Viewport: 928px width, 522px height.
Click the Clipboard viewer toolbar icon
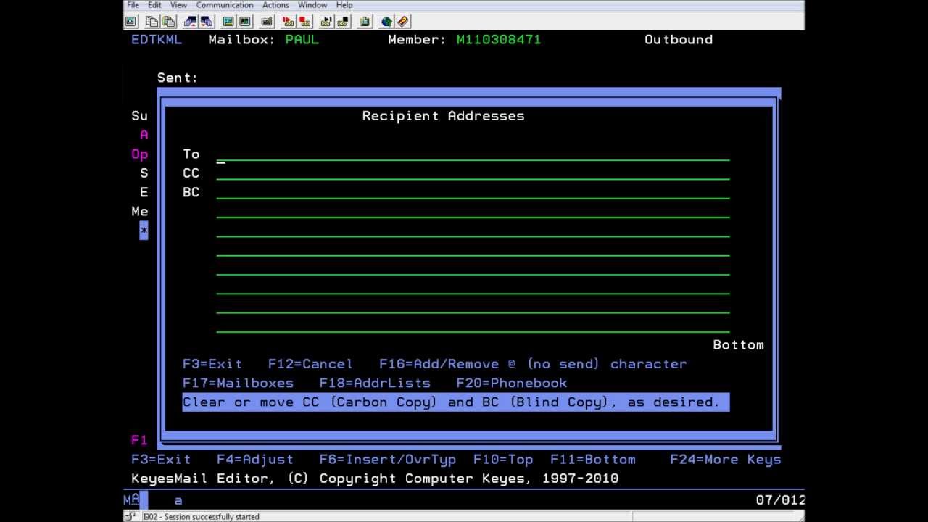point(365,22)
